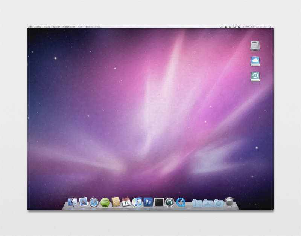Open Finder from the Dock
The height and width of the screenshot is (236, 301).
click(x=72, y=202)
